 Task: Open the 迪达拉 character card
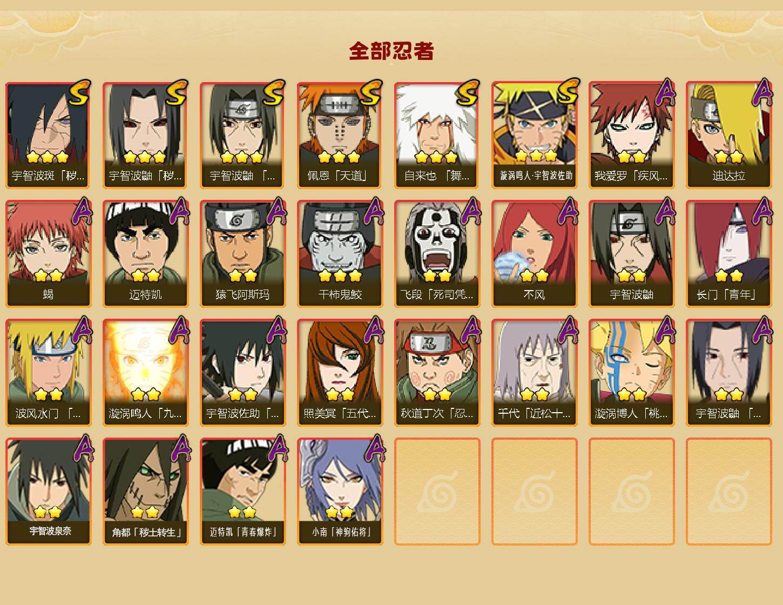pos(728,135)
